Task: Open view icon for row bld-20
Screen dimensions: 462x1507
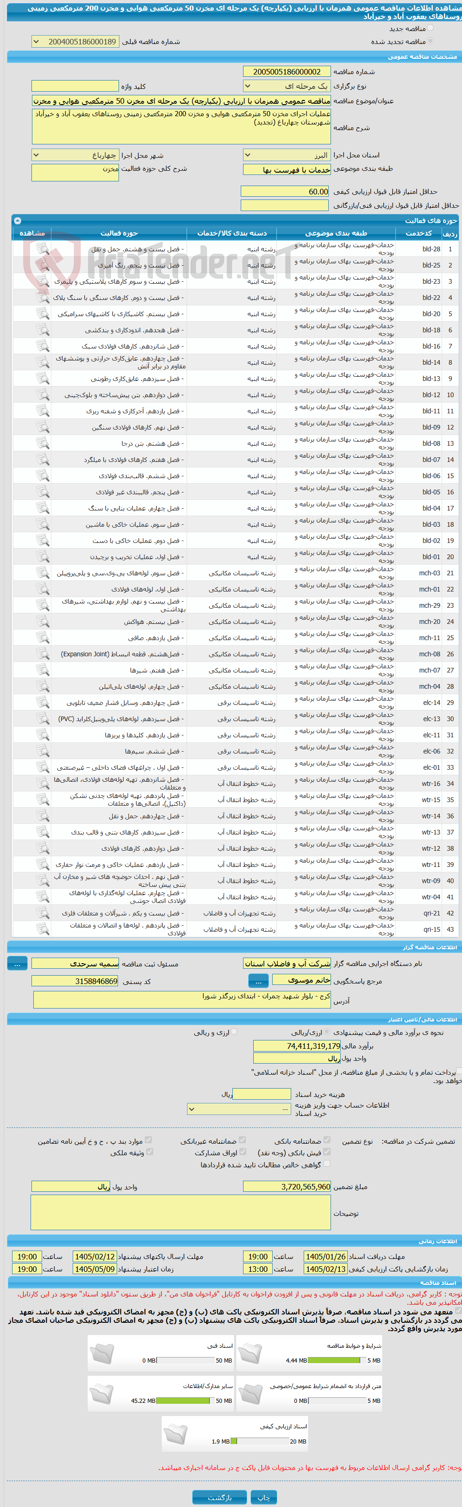Action: pyautogui.click(x=42, y=314)
